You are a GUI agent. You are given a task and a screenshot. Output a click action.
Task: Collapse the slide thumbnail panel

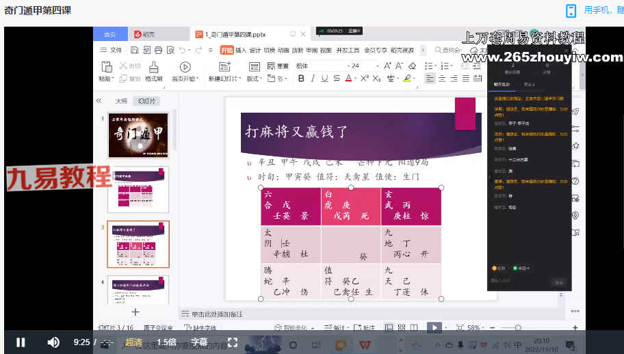point(99,101)
